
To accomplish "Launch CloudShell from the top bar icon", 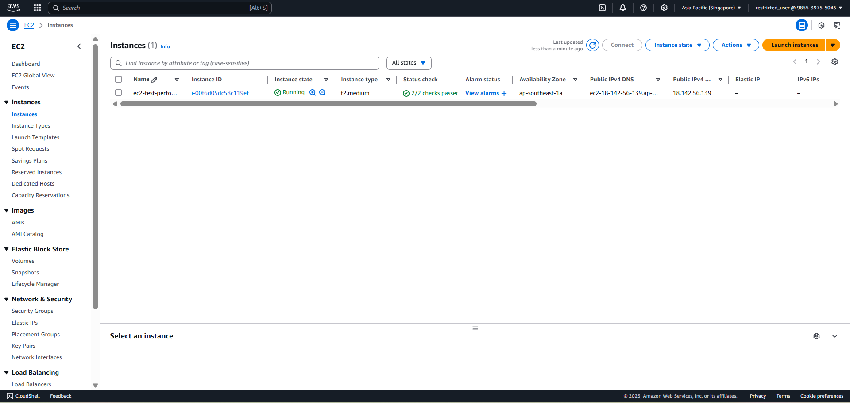I will (602, 8).
